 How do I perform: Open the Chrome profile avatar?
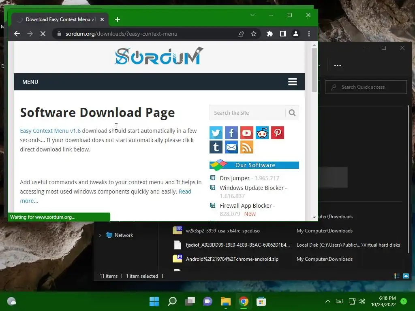(x=295, y=34)
